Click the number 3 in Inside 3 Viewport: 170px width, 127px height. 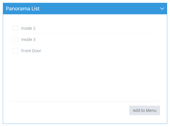(x=34, y=40)
